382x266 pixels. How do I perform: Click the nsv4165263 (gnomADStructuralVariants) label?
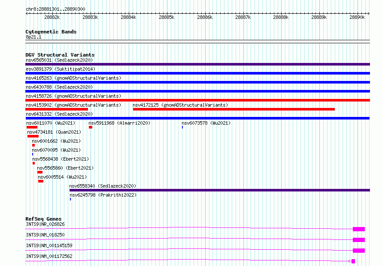click(73, 78)
